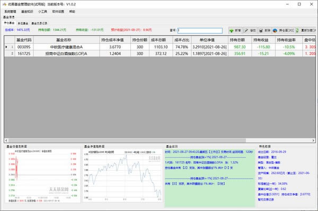The image size is (318, 211).
Task: Click the app logo in the title bar
Action: pyautogui.click(x=4, y=4)
